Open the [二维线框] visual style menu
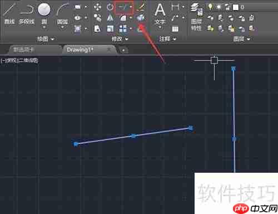Viewport: 278px width, 214px height. click(28, 60)
